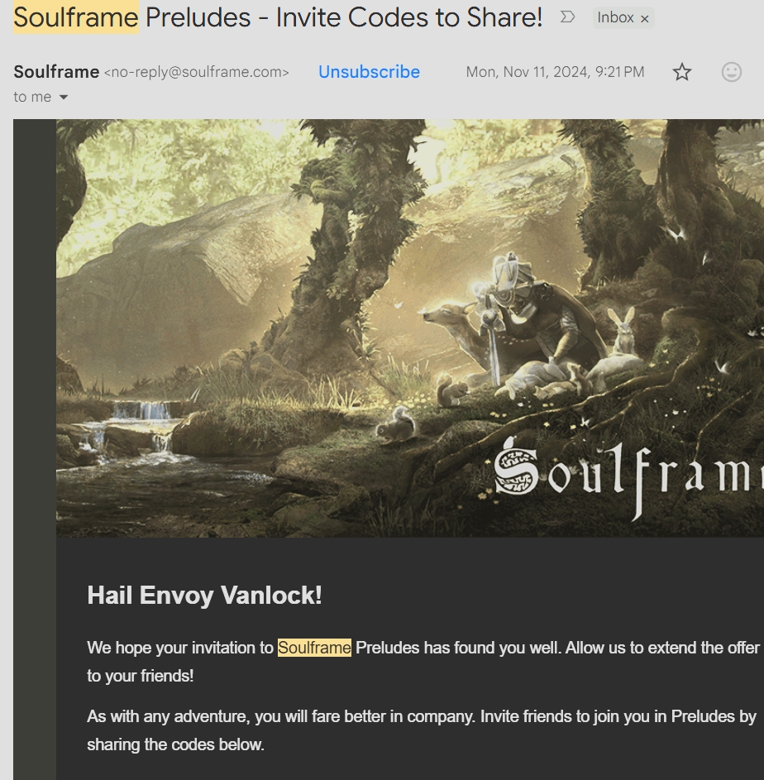Add an emoji reaction to the email
The image size is (764, 780).
pyautogui.click(x=731, y=72)
